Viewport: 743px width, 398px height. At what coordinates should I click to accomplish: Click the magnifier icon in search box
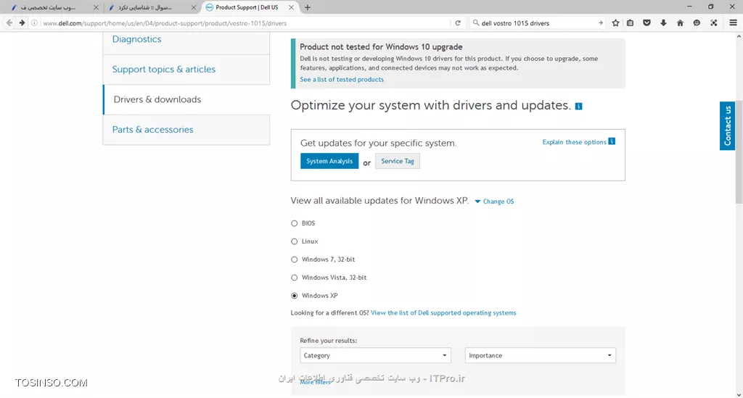(x=476, y=22)
